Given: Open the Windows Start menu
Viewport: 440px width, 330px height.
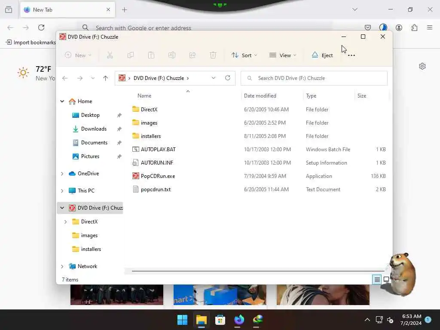Looking at the screenshot, I should click(x=182, y=320).
